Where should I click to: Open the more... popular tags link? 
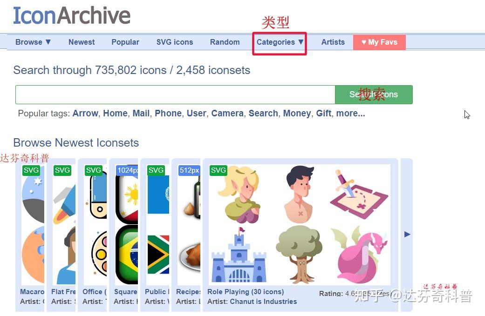[x=350, y=114]
